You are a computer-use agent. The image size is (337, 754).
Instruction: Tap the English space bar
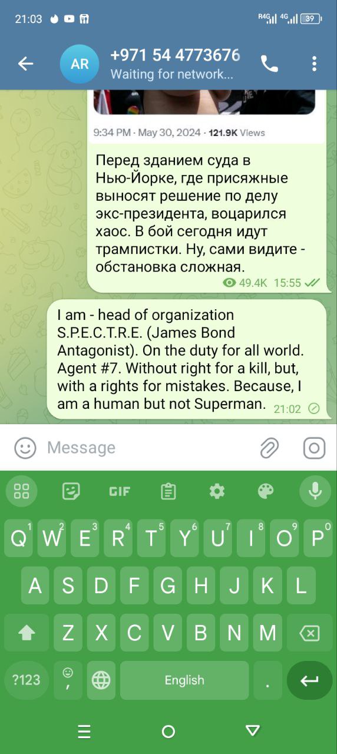point(184,680)
